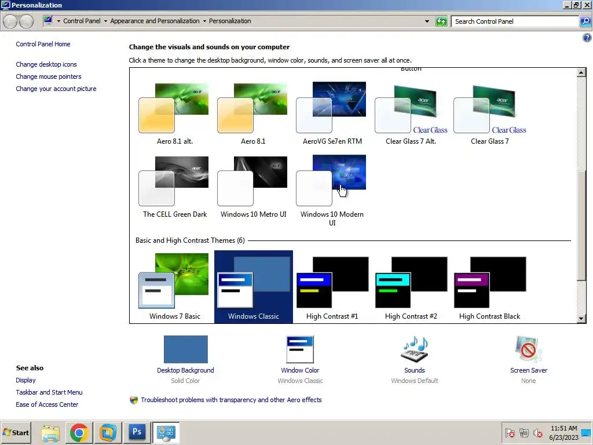
Task: Open the Screen Saver icon
Action: click(528, 349)
